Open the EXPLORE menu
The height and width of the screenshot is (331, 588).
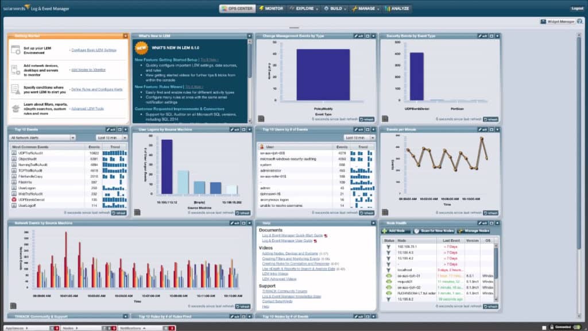pyautogui.click(x=304, y=8)
